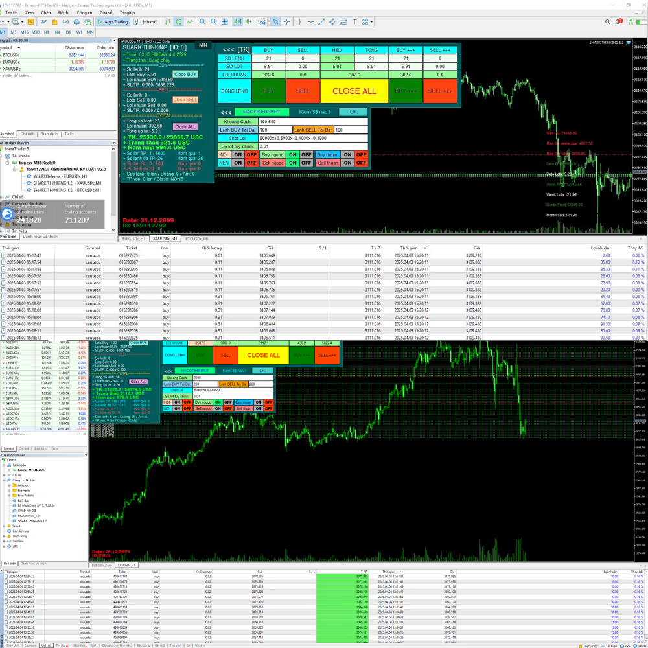648x648 pixels.
Task: Click the zoom in magnifier icon
Action: pyautogui.click(x=203, y=21)
